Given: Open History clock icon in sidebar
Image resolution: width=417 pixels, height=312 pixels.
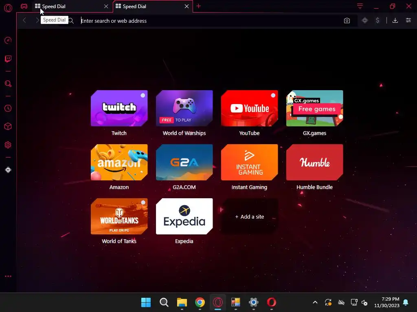Looking at the screenshot, I should click(x=8, y=108).
